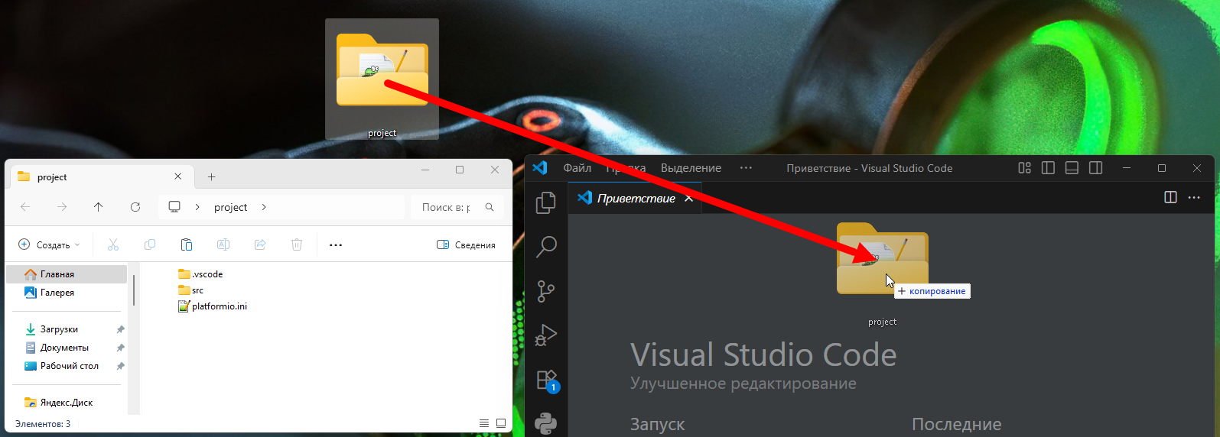Click the Paste icon in Explorer toolbar
Viewport: 1220px width, 437px height.
point(187,244)
